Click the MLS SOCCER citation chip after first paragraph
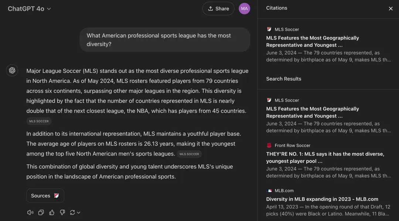Image resolution: width=399 pixels, height=221 pixels. click(x=39, y=121)
